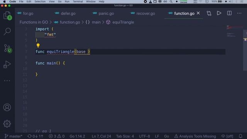Click the minimap code overview
The height and width of the screenshot is (139, 247).
(x=234, y=32)
